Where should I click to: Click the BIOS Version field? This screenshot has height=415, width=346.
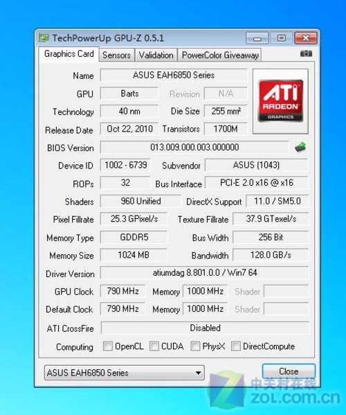click(x=194, y=147)
